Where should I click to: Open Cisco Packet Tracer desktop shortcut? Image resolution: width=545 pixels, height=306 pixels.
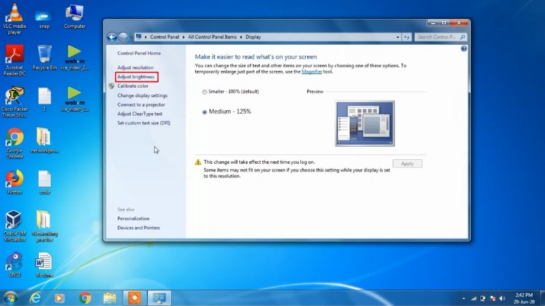(14, 102)
